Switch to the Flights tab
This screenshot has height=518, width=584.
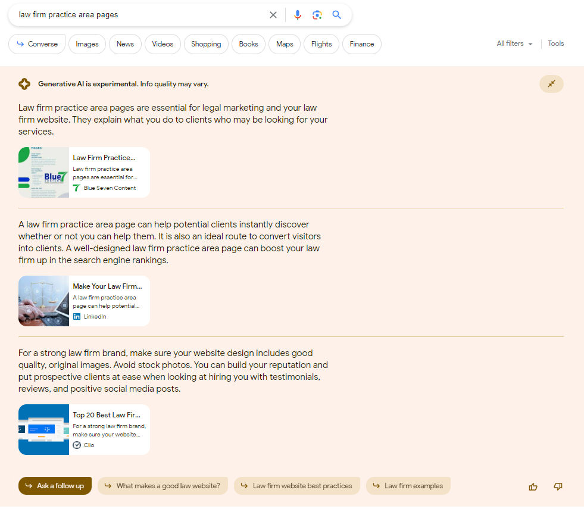coord(321,44)
